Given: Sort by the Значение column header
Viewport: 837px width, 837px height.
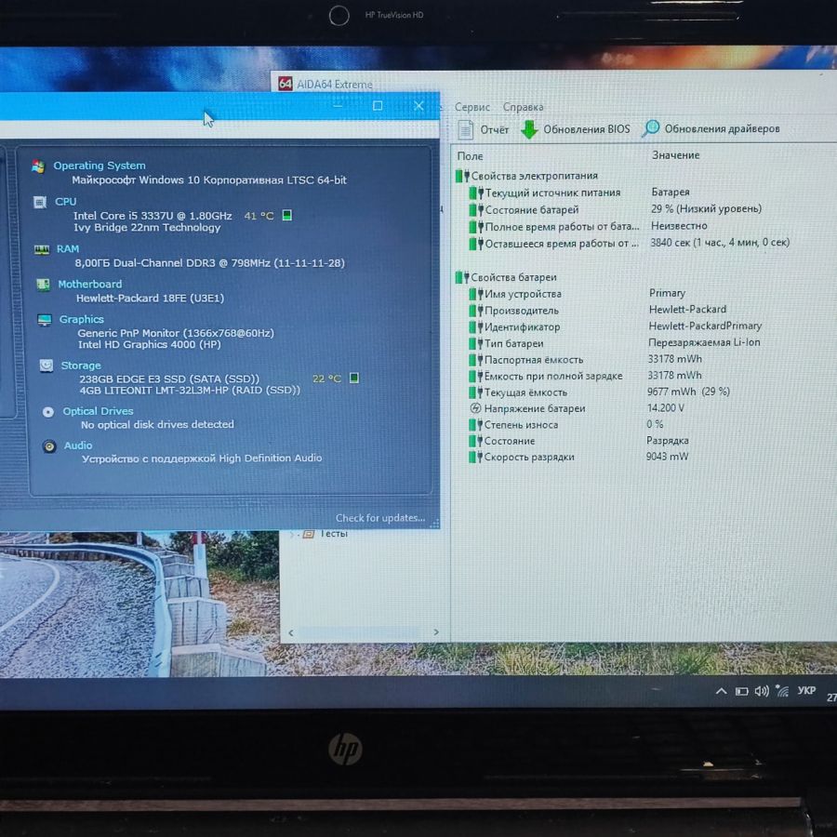Looking at the screenshot, I should click(x=675, y=155).
